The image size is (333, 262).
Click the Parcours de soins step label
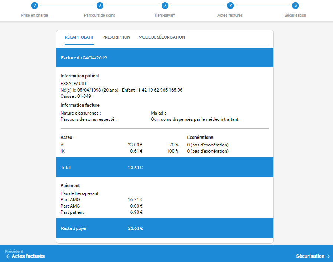click(x=100, y=16)
